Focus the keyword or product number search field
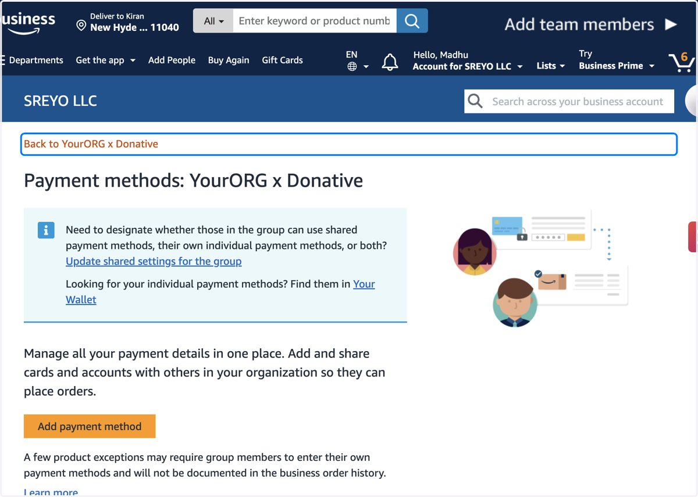 (315, 21)
